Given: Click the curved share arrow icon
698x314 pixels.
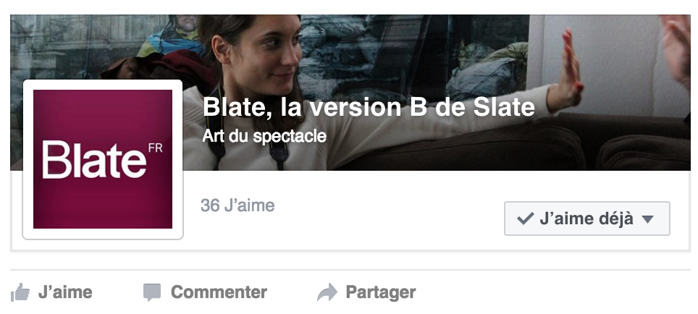Looking at the screenshot, I should coord(327,292).
